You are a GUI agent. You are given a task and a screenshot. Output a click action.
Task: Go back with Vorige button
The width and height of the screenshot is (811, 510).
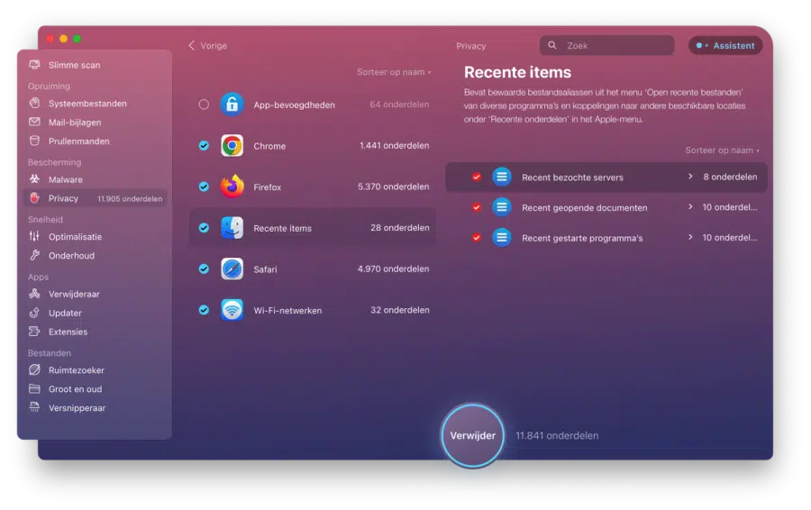coord(208,46)
